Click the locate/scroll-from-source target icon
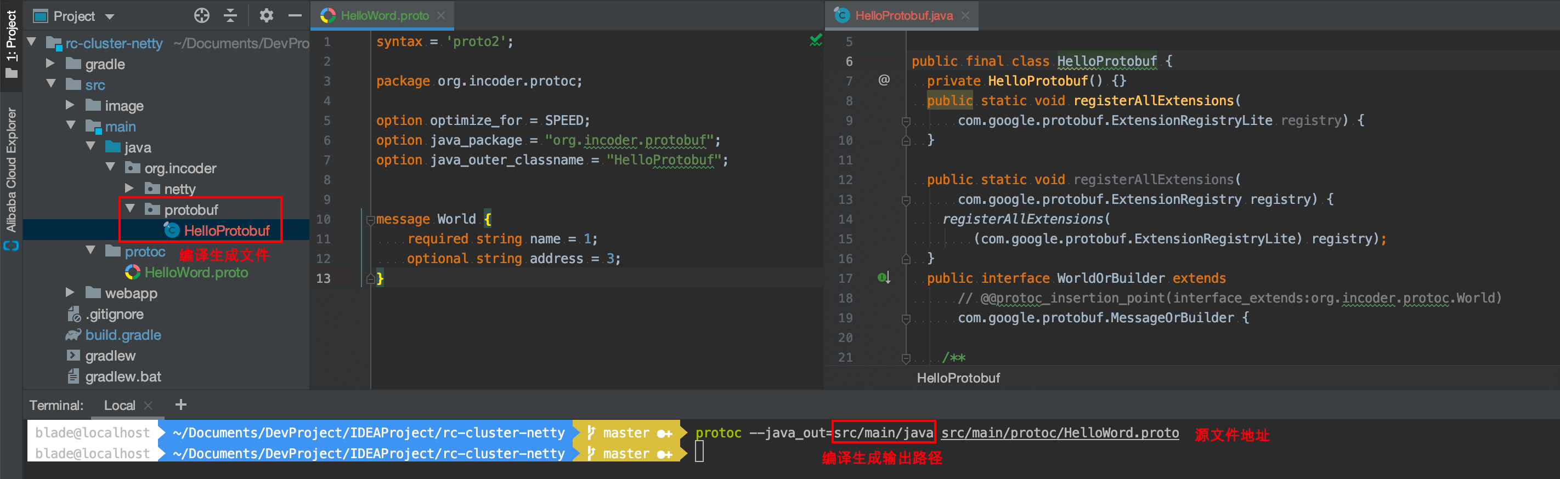 point(202,16)
